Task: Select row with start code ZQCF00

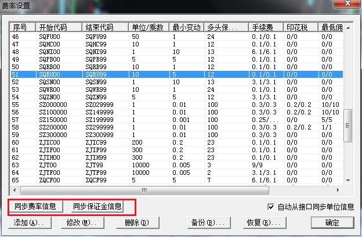Action: coord(176,180)
